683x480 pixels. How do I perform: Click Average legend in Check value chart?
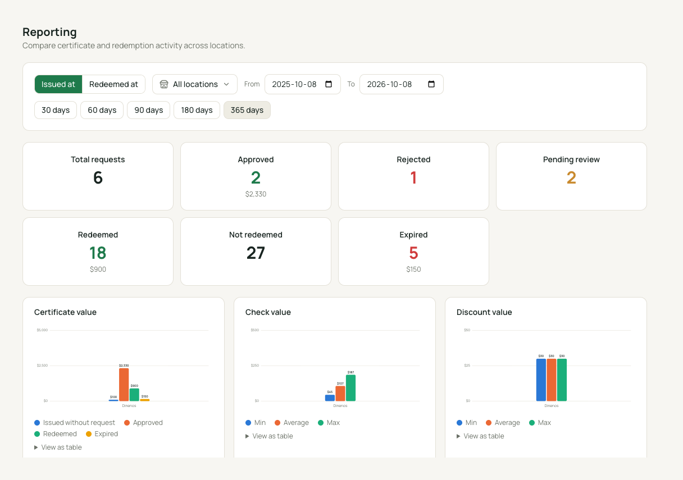coord(292,423)
